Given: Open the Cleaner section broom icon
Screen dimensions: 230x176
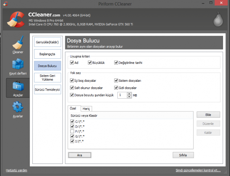Looking at the screenshot, I should pos(18,43).
